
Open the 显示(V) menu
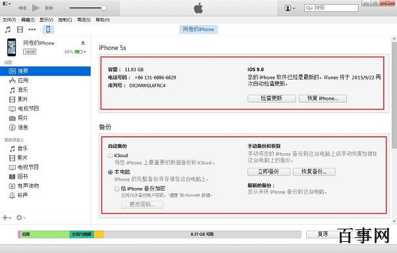coord(46,20)
